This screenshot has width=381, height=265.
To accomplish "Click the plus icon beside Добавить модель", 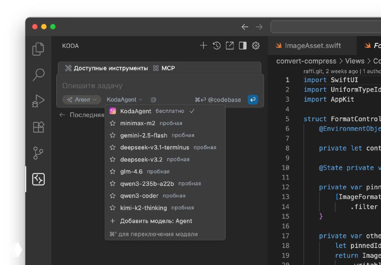I will 112,221.
